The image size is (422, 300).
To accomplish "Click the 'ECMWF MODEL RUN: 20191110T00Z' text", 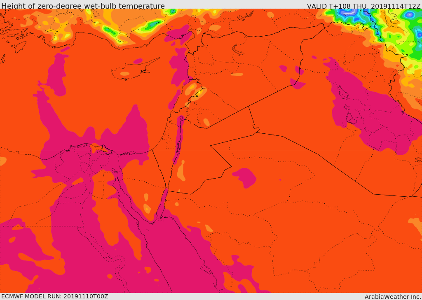I will (55, 297).
